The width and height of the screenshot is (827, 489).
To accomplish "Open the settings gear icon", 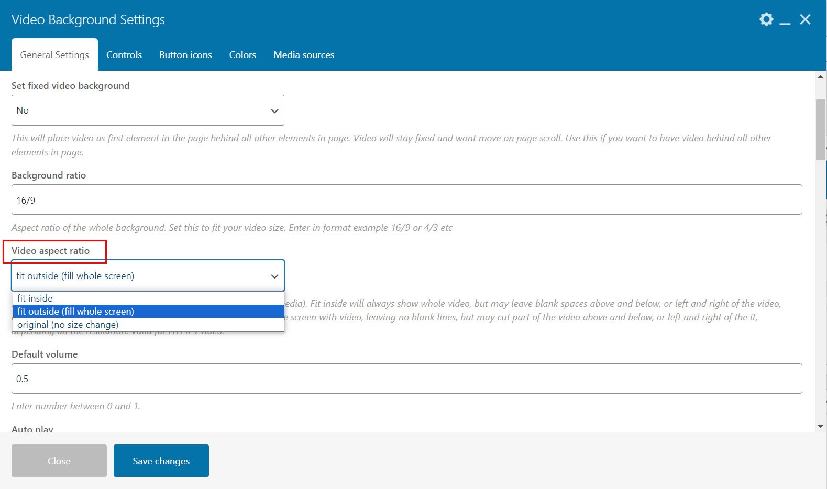I will click(x=766, y=19).
